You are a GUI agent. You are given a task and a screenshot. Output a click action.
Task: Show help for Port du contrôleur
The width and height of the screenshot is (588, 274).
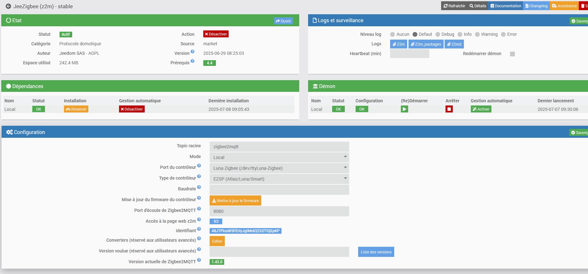[x=199, y=166]
